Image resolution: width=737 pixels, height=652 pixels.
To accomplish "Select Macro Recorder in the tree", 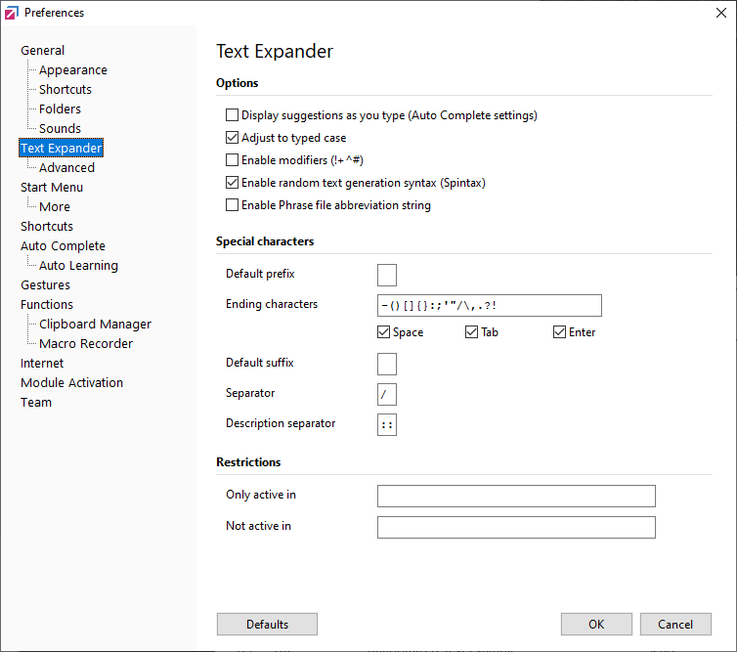I will 86,344.
